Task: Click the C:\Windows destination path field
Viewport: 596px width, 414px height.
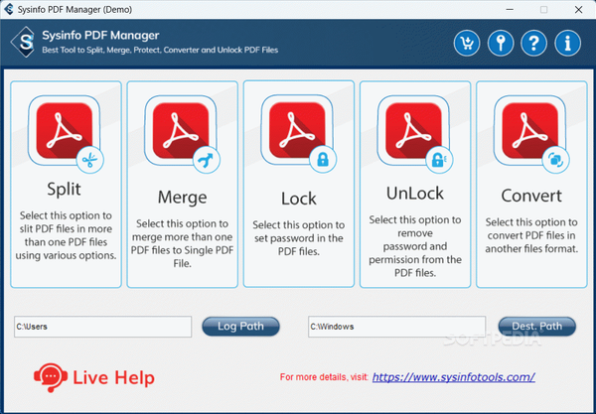Action: pos(396,327)
